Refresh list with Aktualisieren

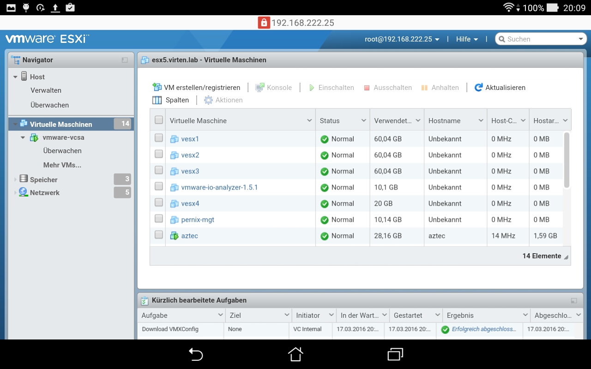click(500, 87)
